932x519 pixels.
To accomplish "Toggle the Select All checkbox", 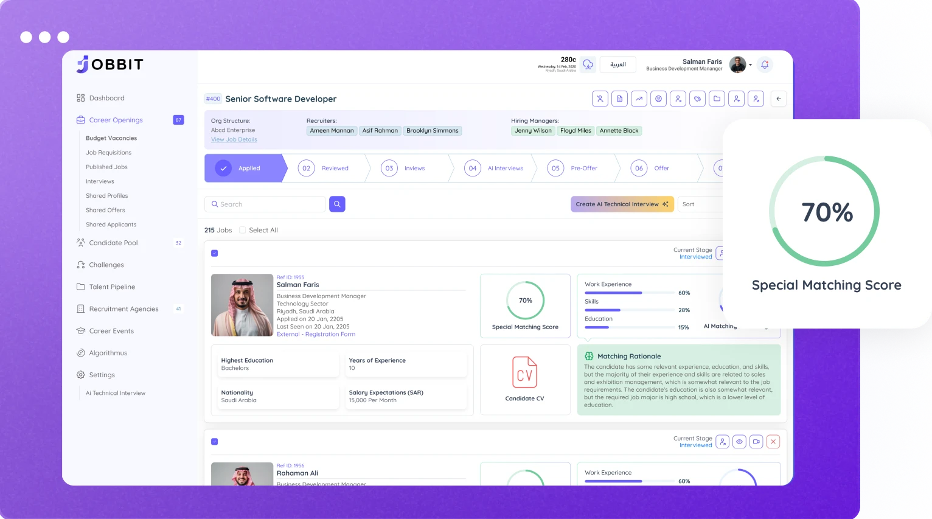I will point(243,230).
